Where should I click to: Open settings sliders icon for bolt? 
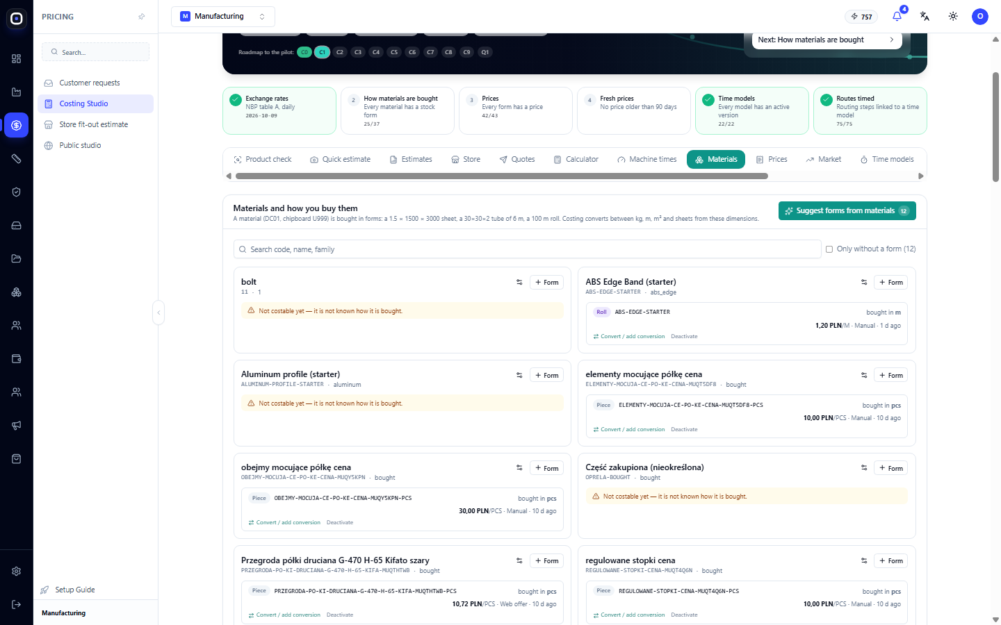click(519, 282)
